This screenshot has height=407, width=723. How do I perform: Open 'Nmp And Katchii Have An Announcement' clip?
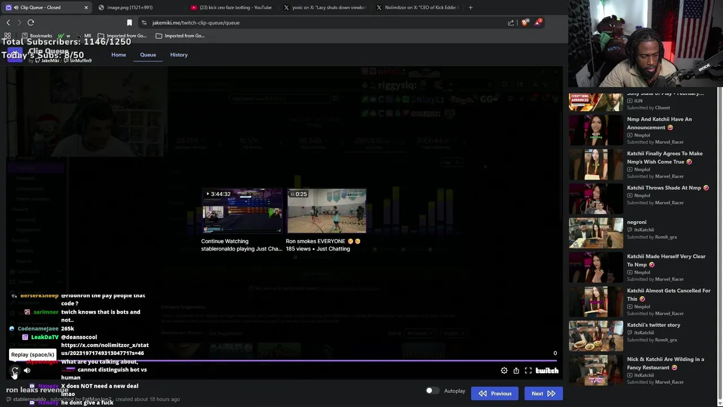click(659, 123)
